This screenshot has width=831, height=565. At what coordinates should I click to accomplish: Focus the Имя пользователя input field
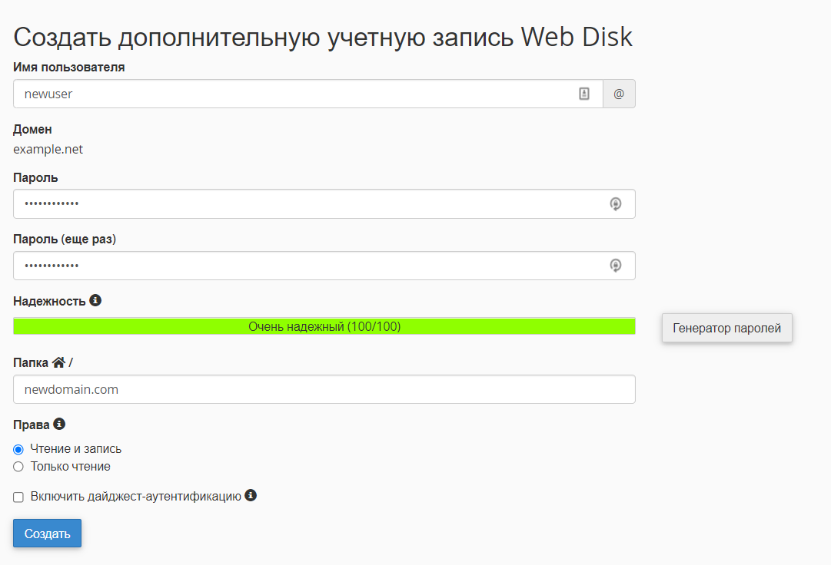(292, 94)
